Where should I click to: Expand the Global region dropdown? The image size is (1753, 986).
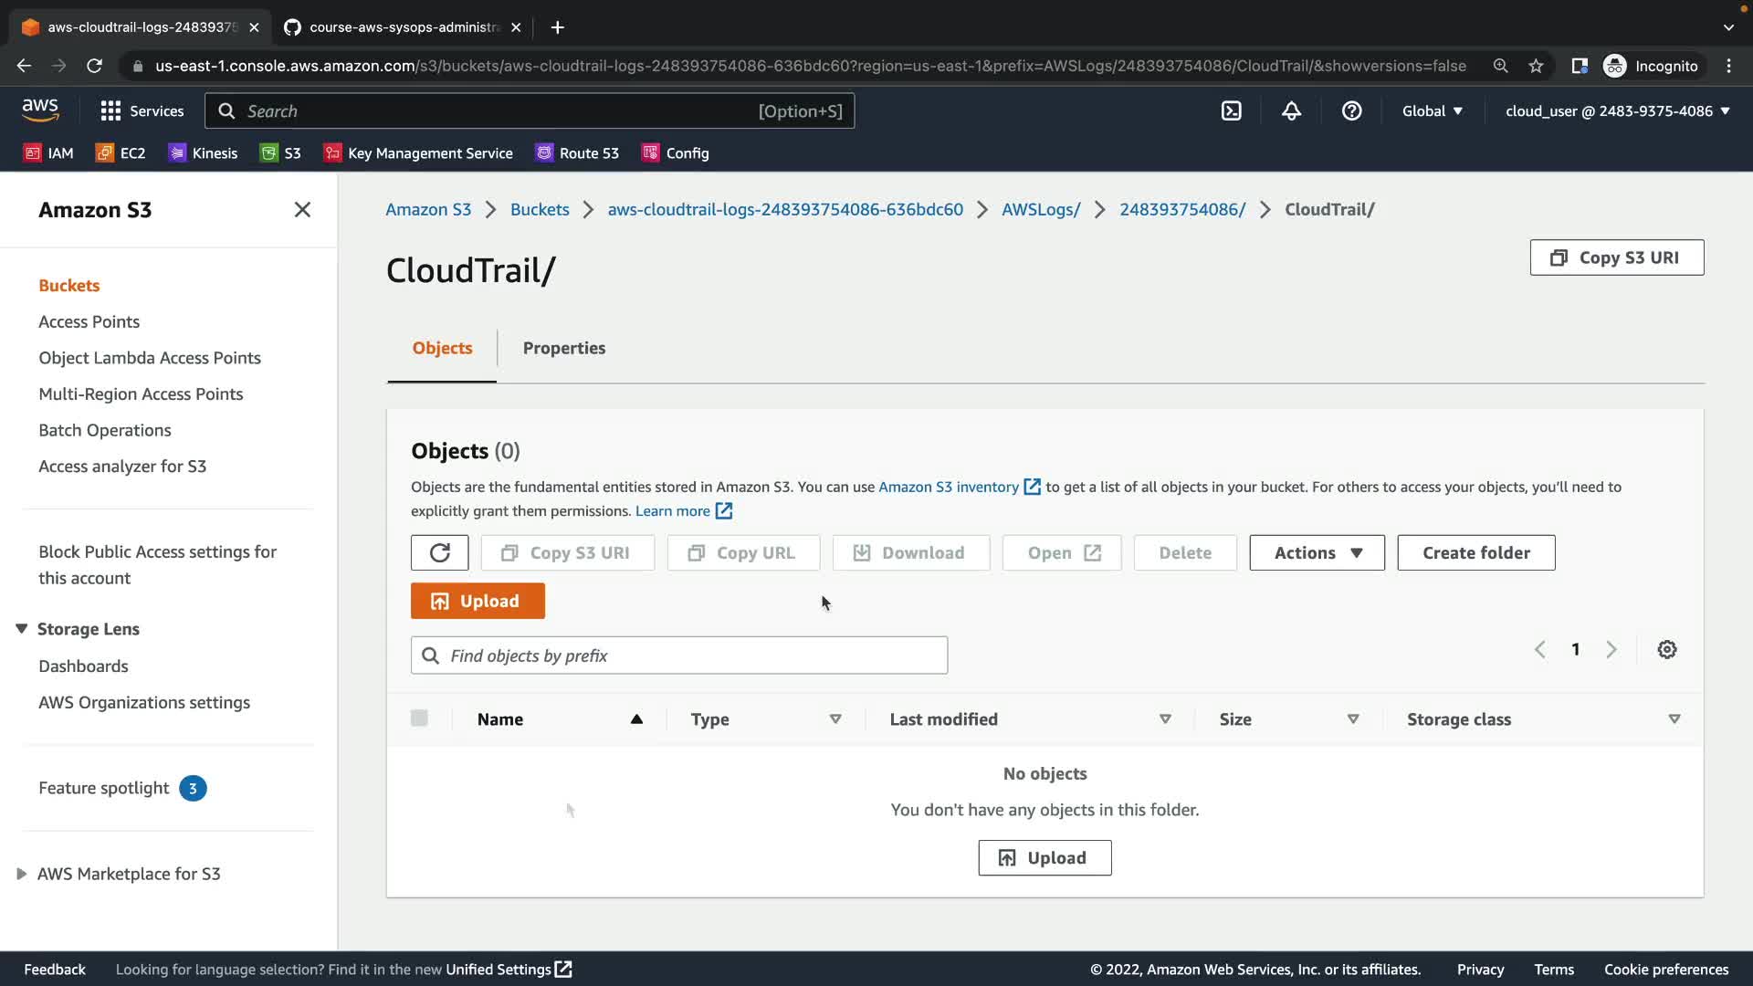(x=1432, y=111)
